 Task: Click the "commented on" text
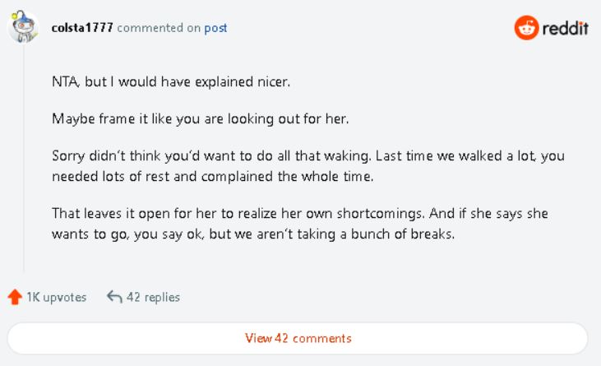click(159, 28)
